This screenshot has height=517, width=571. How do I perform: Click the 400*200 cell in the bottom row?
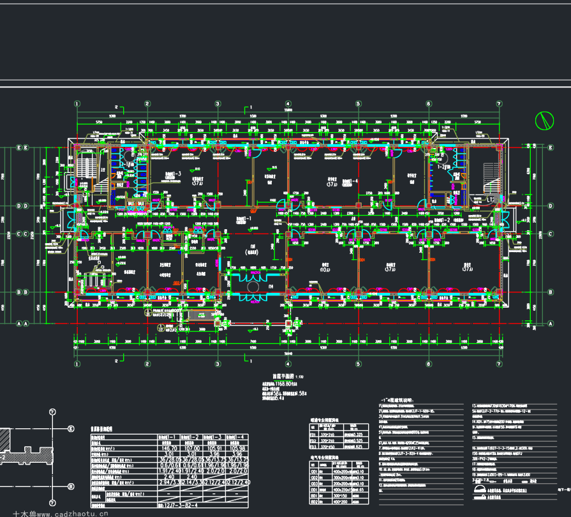(340, 502)
